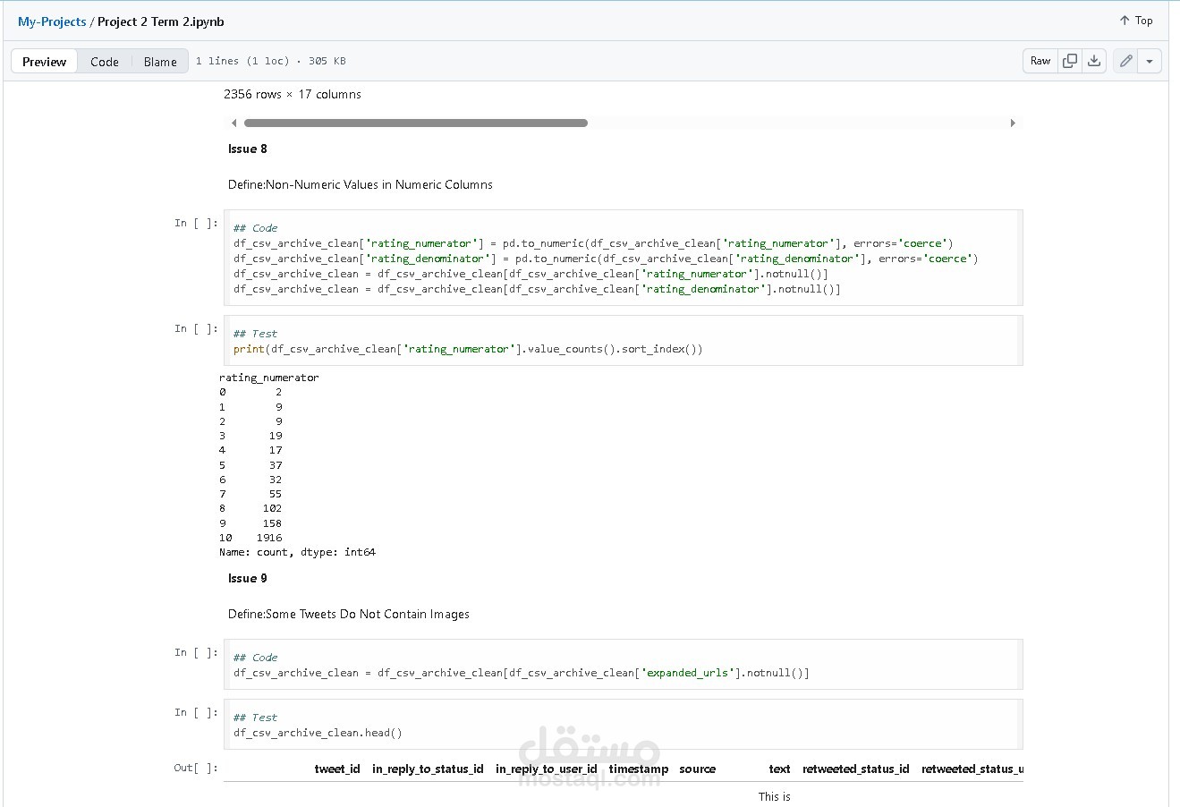
Task: Select the Preview tab
Action: click(x=43, y=61)
